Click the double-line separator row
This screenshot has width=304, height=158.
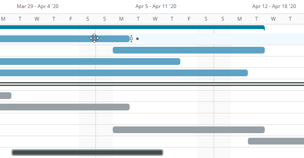pos(152,84)
